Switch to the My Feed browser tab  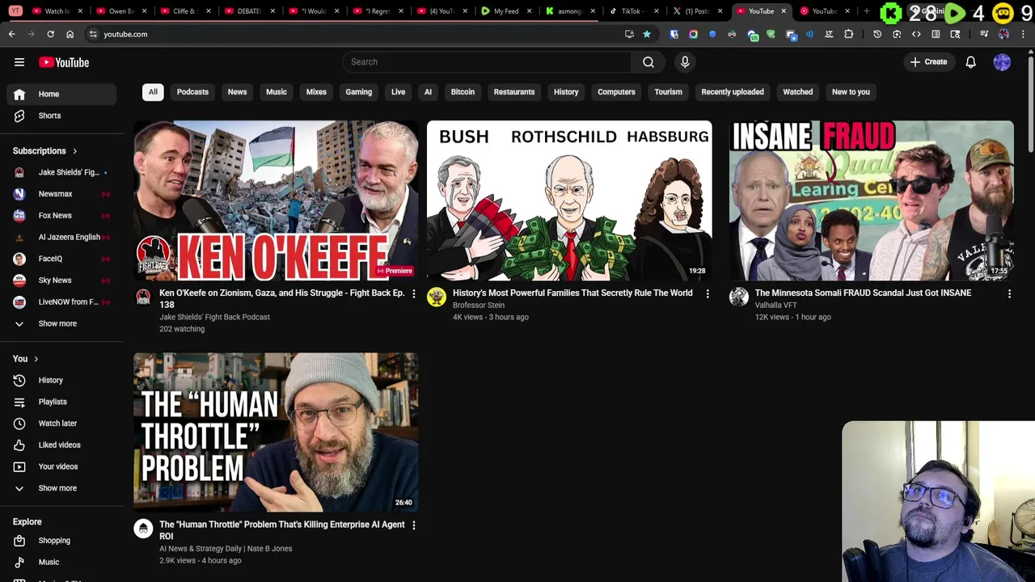506,11
